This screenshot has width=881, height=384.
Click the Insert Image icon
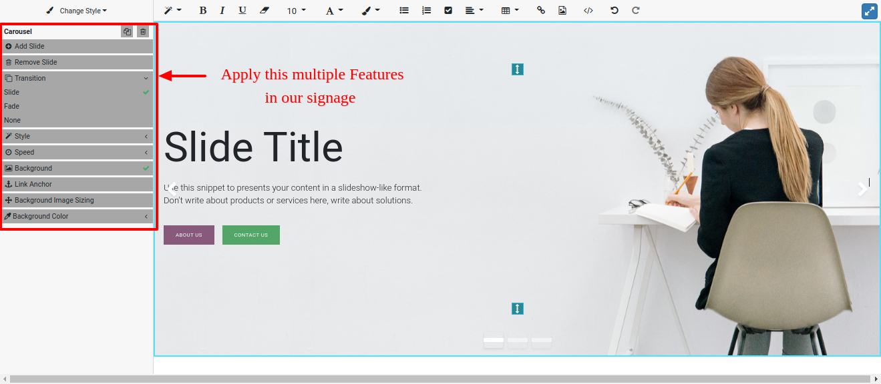click(x=562, y=10)
